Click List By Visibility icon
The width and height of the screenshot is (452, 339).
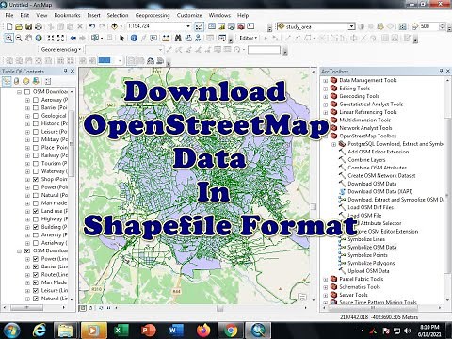click(x=26, y=81)
